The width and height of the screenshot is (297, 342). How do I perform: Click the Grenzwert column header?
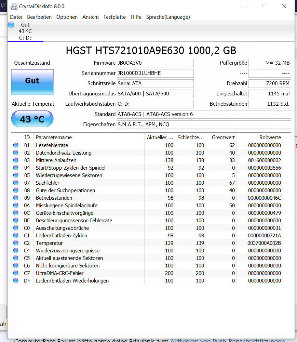tap(221, 137)
